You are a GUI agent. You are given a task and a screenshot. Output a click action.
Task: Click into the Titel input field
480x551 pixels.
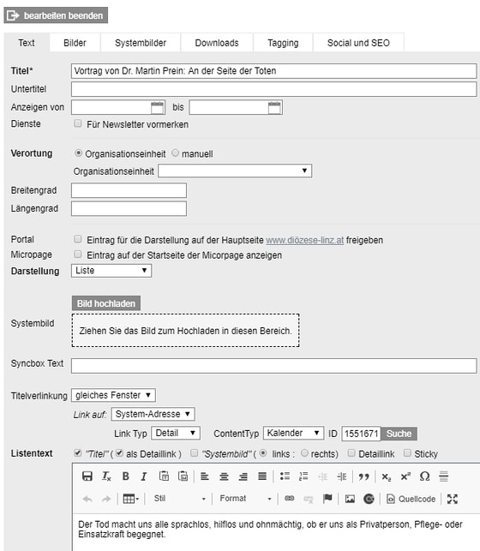pos(274,71)
